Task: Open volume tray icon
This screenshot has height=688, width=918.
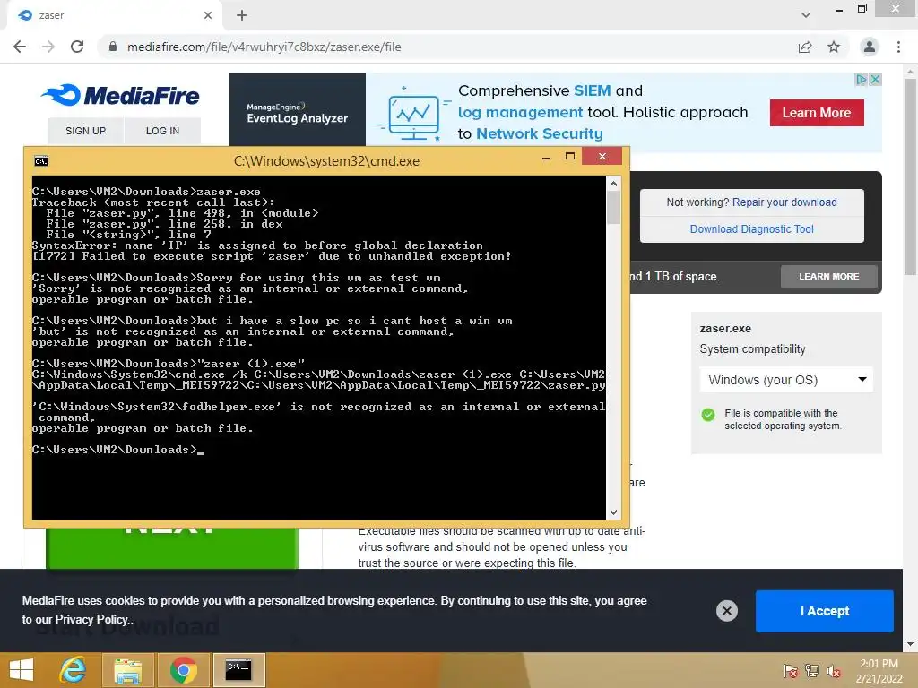Action: (833, 670)
